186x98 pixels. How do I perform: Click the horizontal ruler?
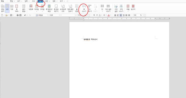tap(119, 18)
